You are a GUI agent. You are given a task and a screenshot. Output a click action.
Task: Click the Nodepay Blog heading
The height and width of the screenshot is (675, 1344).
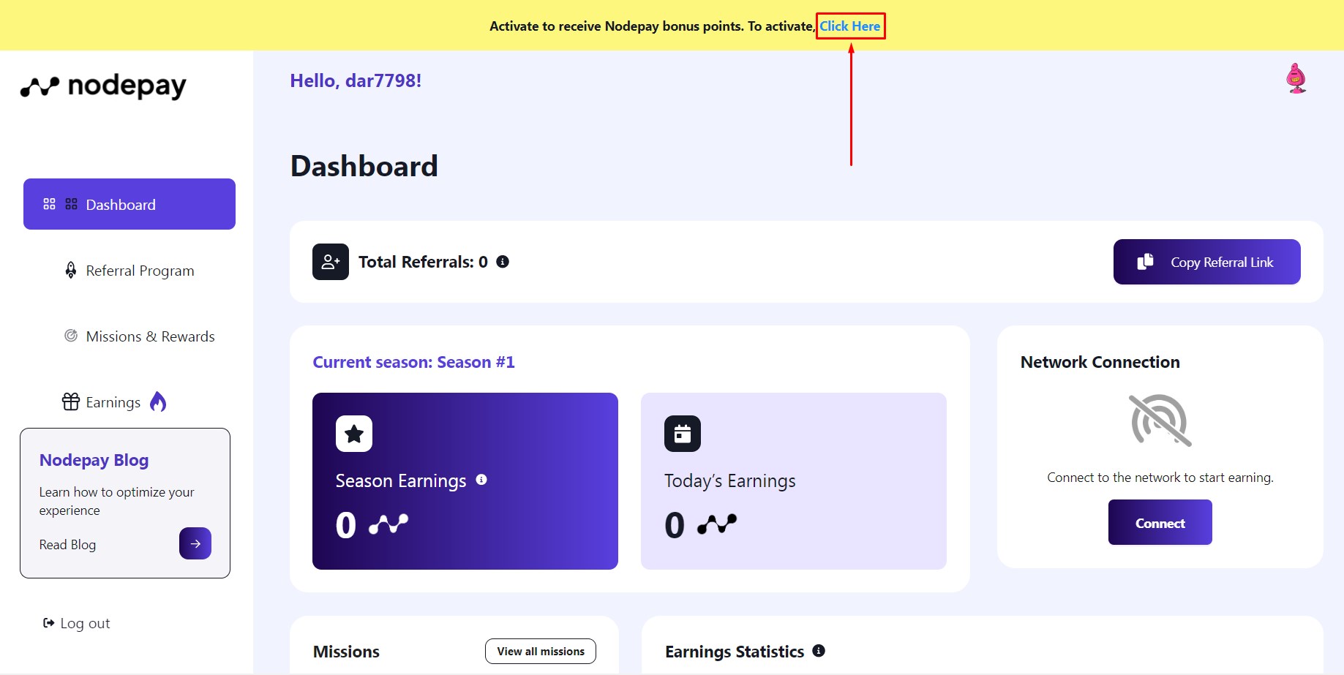(x=94, y=460)
